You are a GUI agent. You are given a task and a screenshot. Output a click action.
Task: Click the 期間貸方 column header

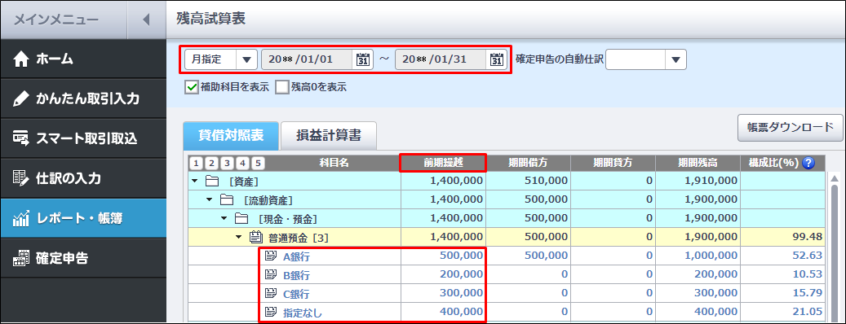(613, 163)
